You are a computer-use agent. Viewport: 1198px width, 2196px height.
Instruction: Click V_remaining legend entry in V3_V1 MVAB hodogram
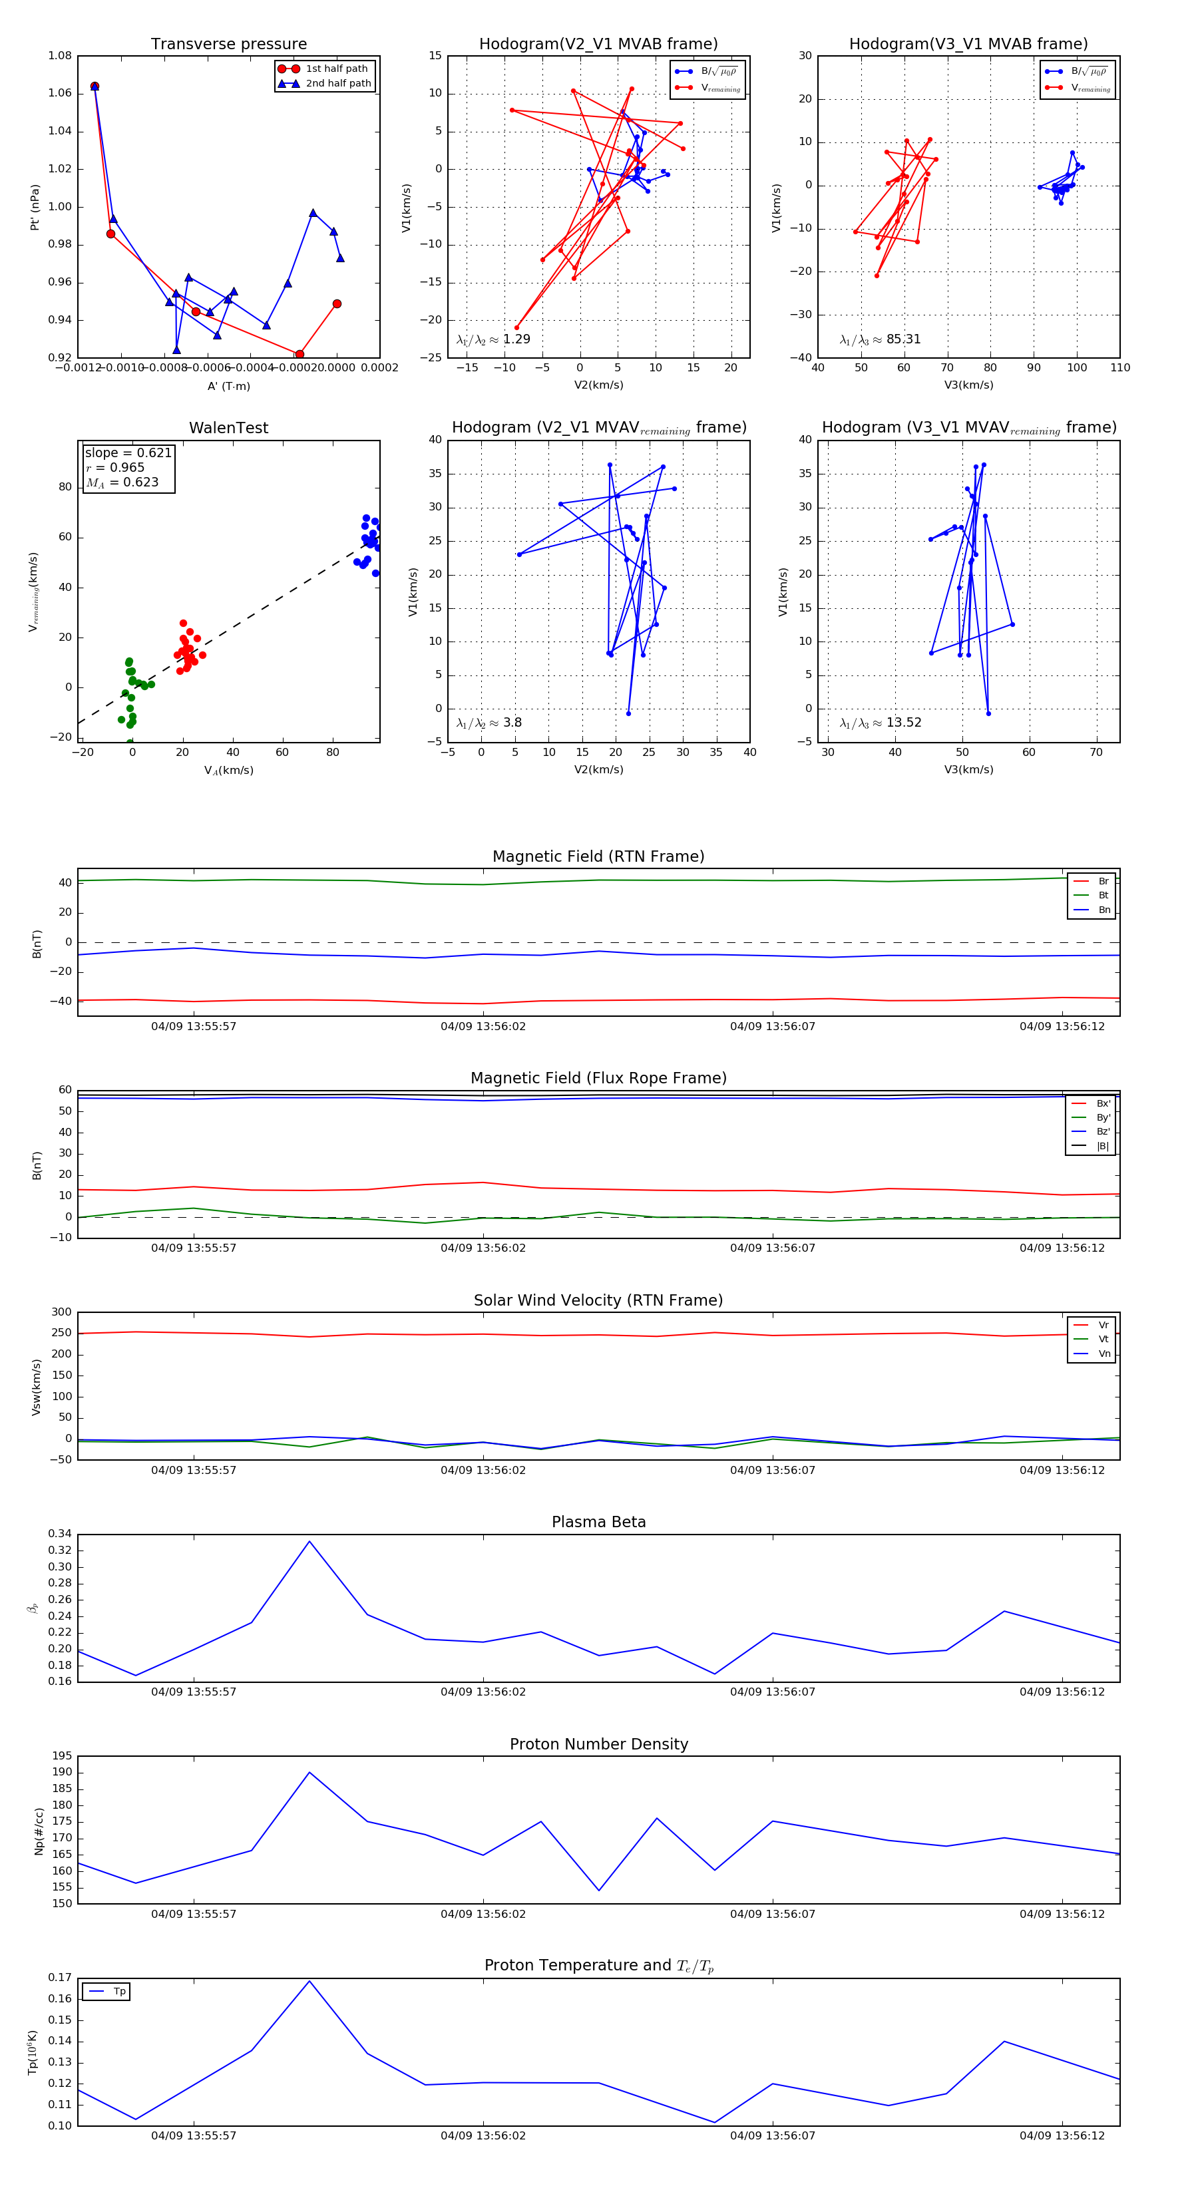1078,88
